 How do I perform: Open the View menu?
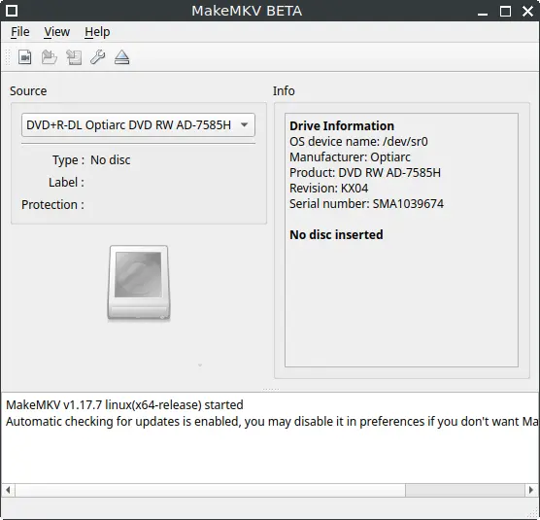coord(57,32)
